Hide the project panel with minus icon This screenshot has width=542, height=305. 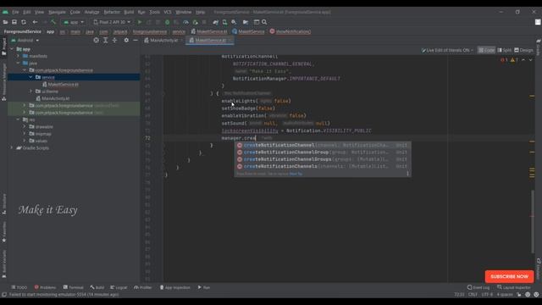click(x=135, y=40)
